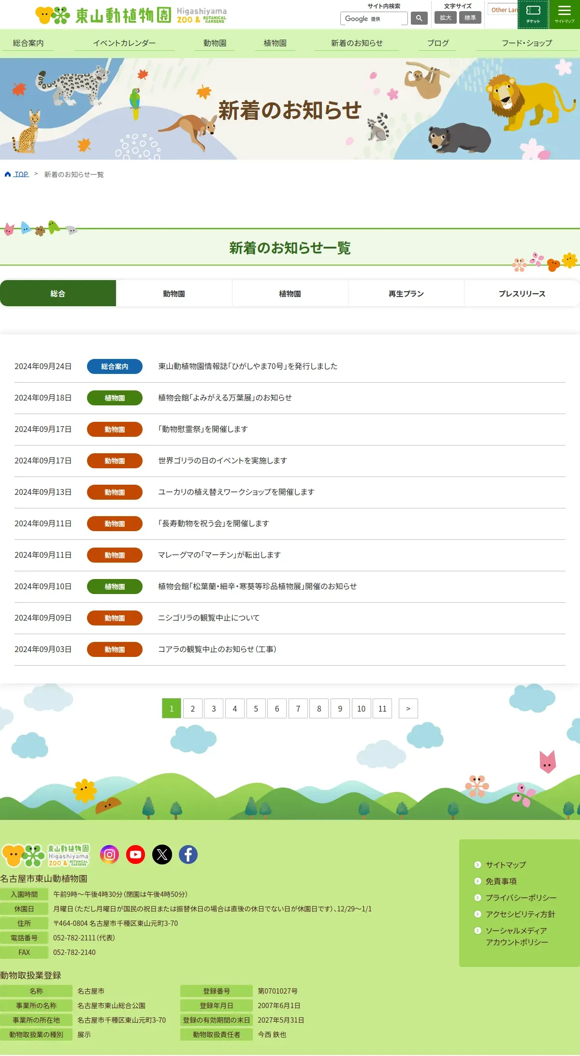Select the 植物園 news filter tab

pyautogui.click(x=290, y=293)
